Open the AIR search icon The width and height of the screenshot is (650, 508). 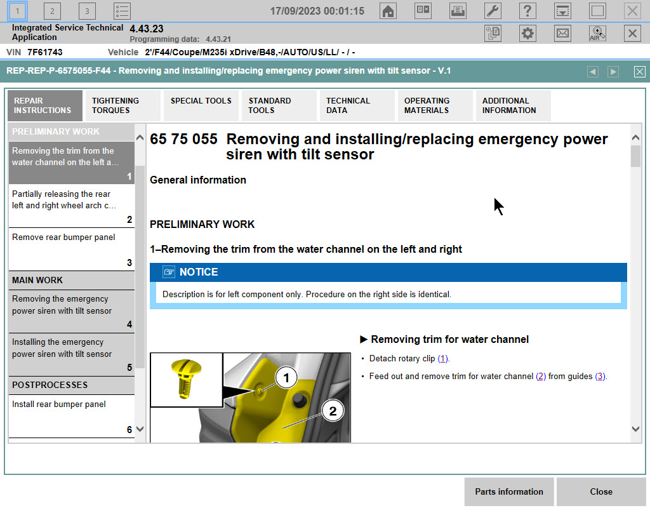click(x=597, y=34)
